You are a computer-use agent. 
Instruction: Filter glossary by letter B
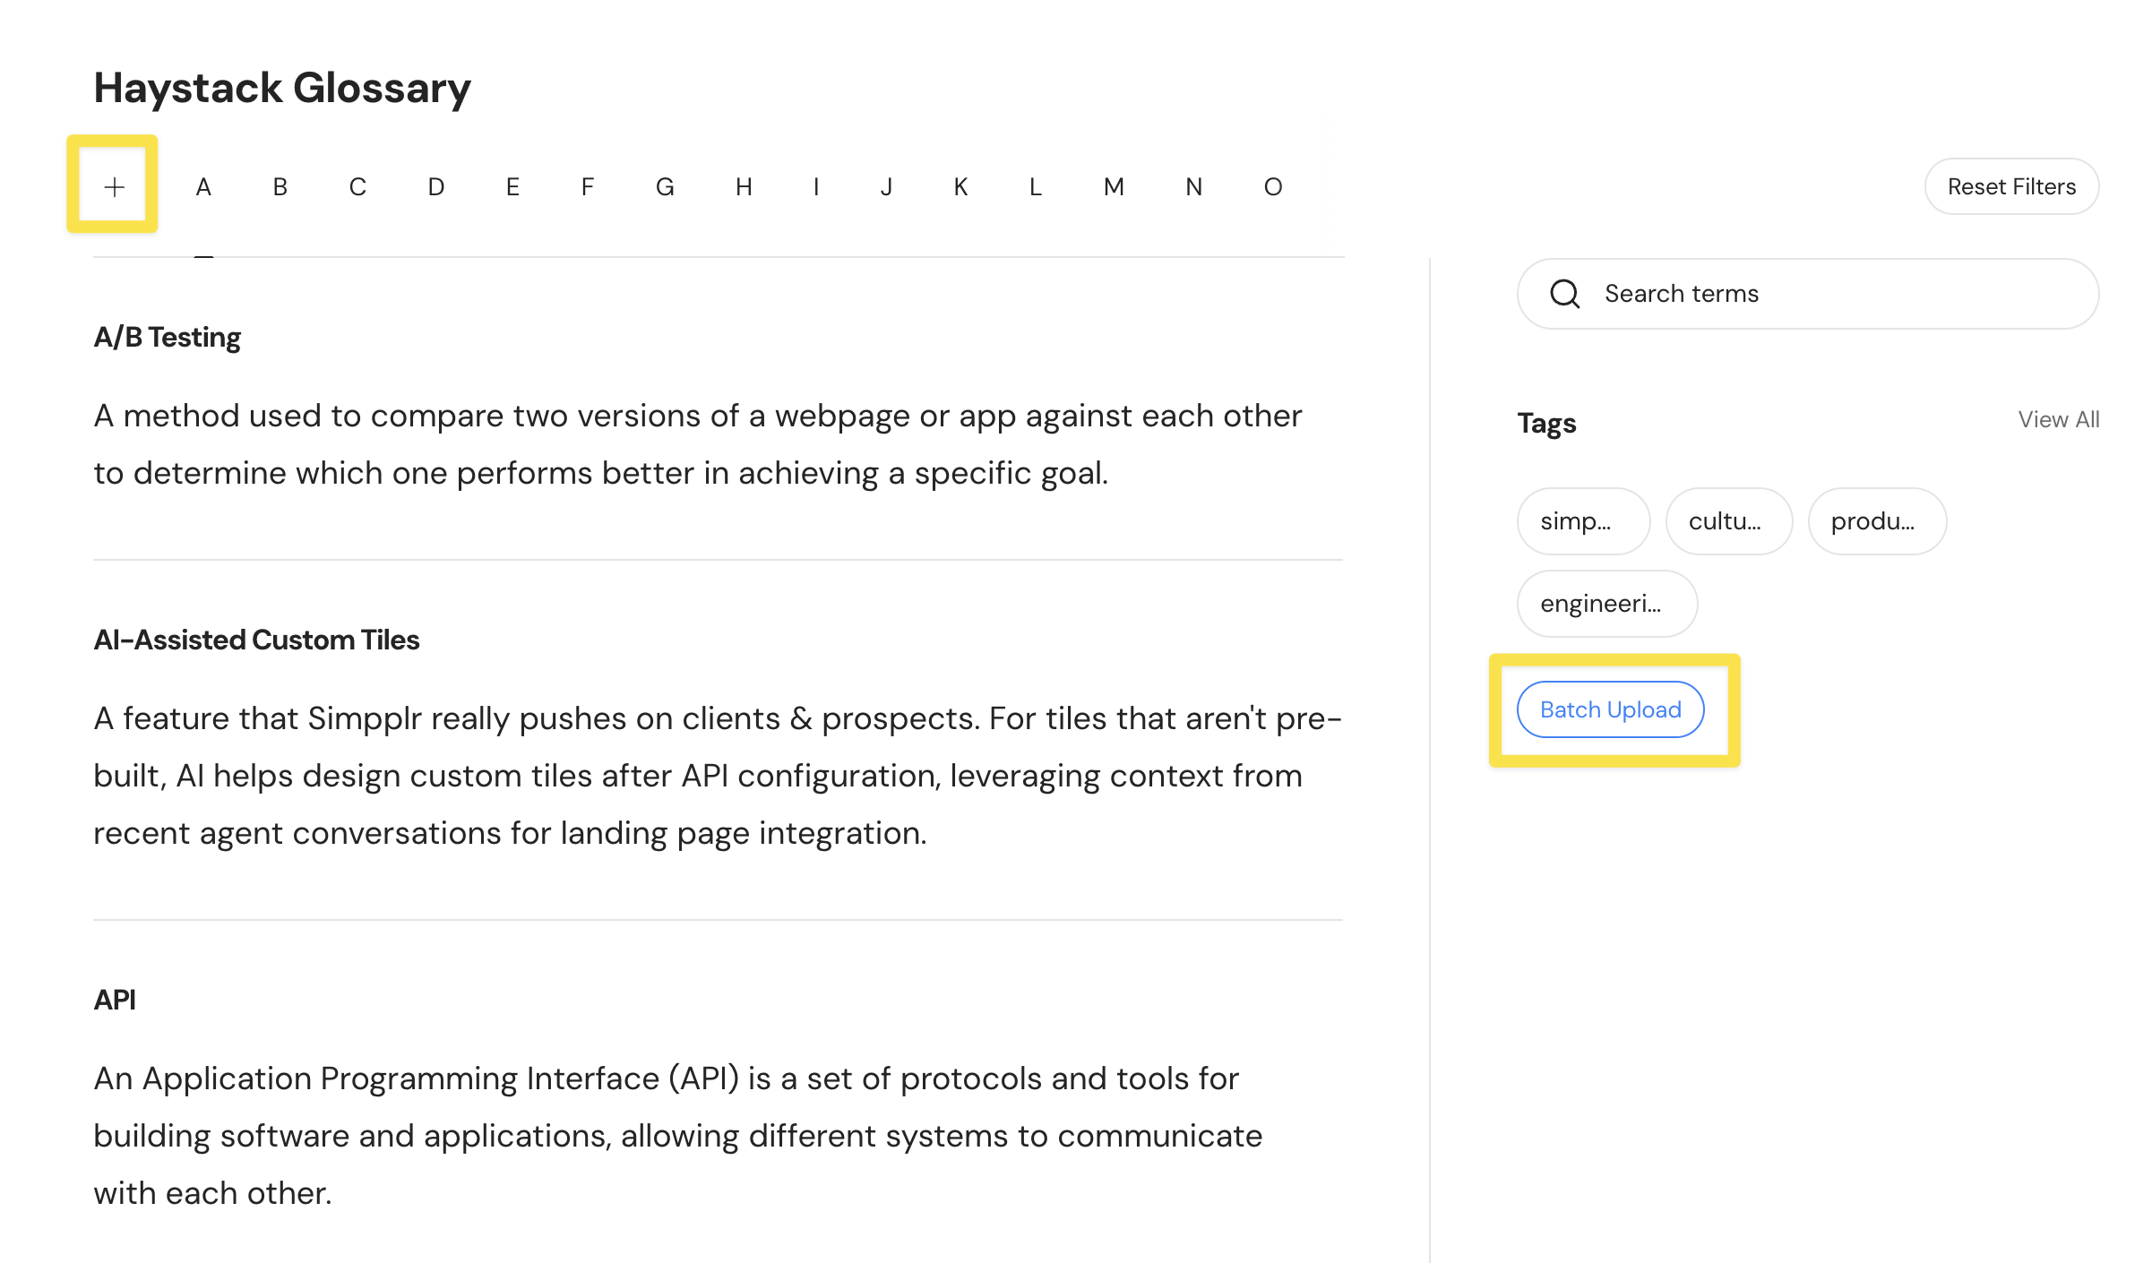280,186
